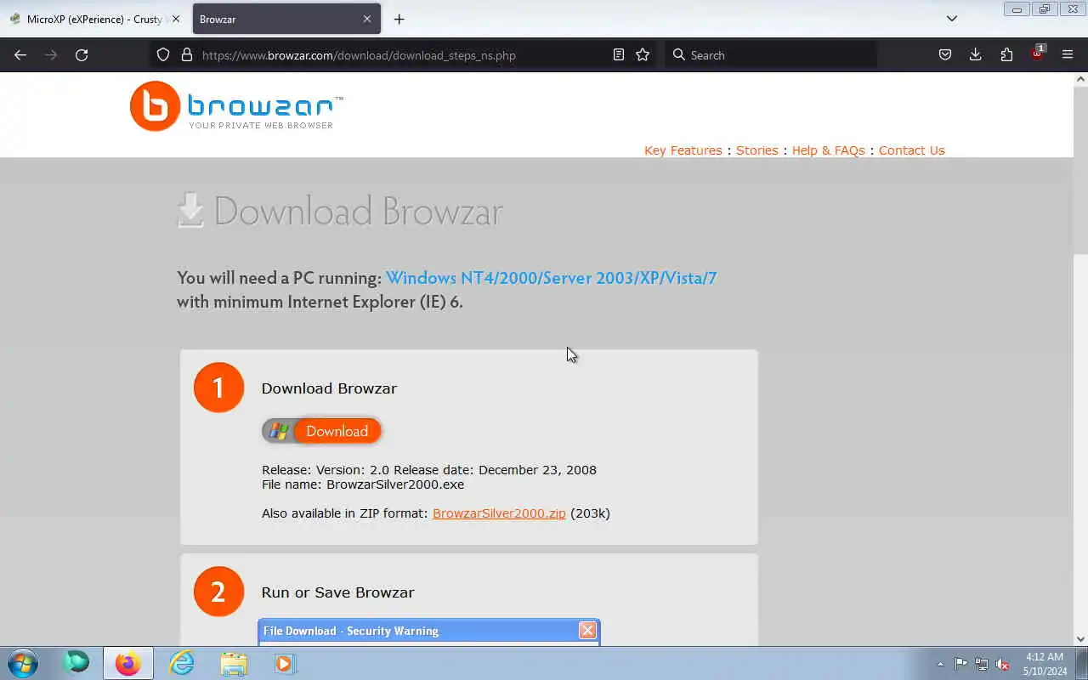Toggle reader view icon in address bar

[x=619, y=55]
